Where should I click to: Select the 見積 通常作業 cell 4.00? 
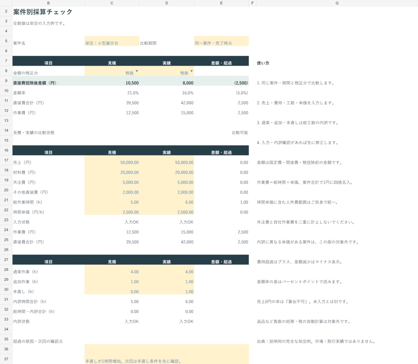click(112, 270)
